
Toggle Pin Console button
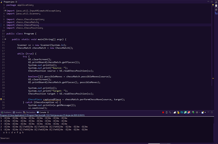pyautogui.click(x=193, y=112)
